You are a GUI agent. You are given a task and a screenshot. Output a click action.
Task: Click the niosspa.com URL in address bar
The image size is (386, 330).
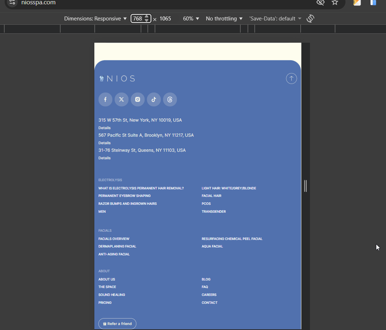pos(38,3)
